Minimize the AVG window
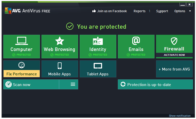The height and width of the screenshot is (119, 196). [x=183, y=4]
